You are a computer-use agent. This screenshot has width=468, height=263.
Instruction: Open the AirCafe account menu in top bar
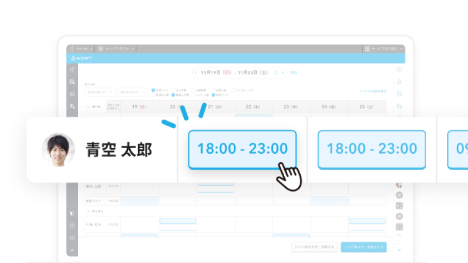pos(81,49)
